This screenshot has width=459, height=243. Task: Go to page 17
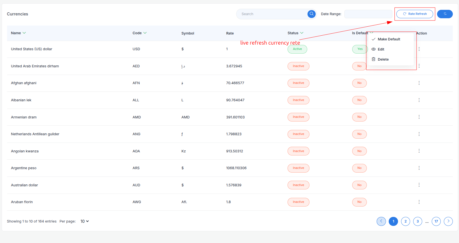coord(436,221)
